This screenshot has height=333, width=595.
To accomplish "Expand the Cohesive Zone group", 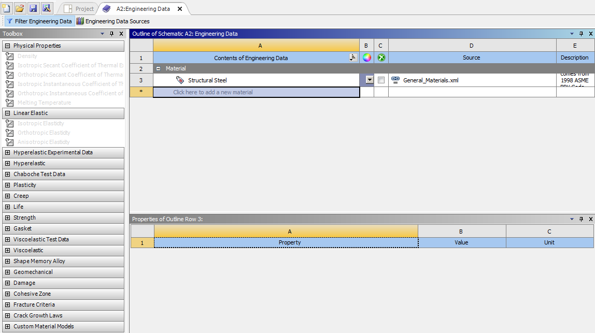I will click(8, 294).
